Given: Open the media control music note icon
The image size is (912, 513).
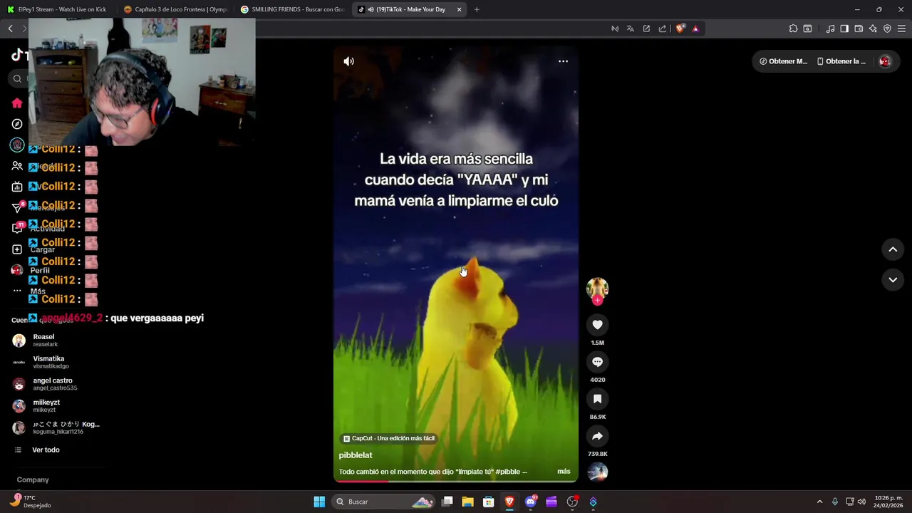Looking at the screenshot, I should (x=830, y=28).
